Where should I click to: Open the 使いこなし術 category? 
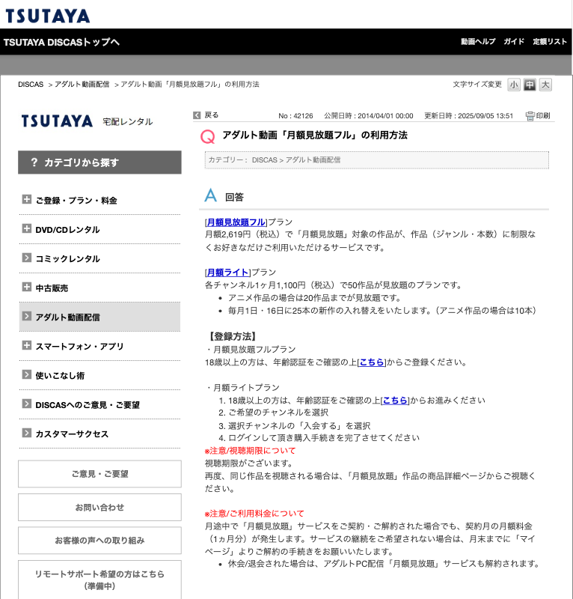(60, 376)
